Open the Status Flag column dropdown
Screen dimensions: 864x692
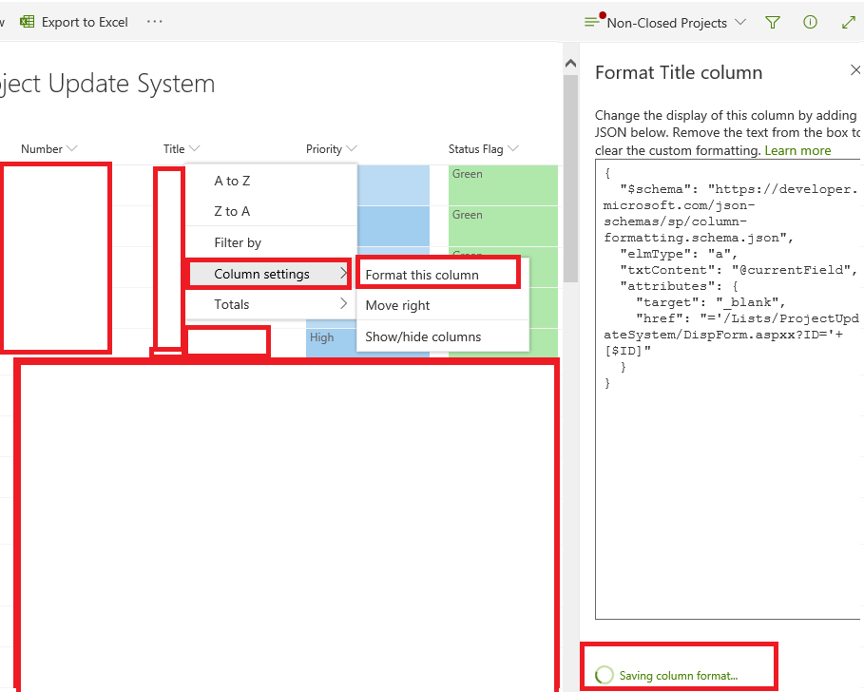coord(513,148)
